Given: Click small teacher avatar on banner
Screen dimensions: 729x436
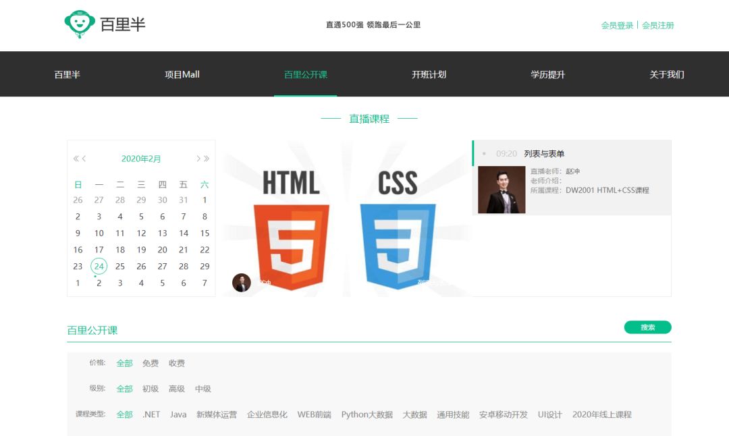Looking at the screenshot, I should tap(241, 283).
